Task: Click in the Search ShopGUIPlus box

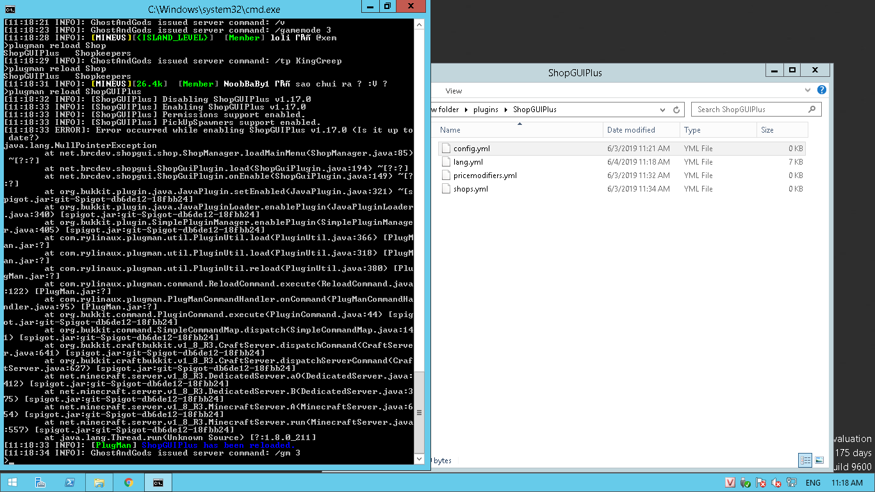Action: pyautogui.click(x=749, y=110)
